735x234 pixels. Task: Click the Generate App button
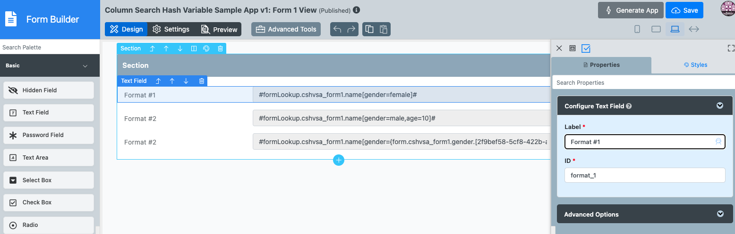(x=631, y=10)
